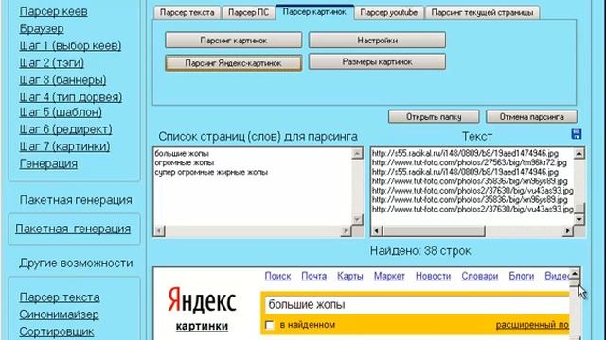Select the line огромные жопы
The height and width of the screenshot is (340, 606).
click(184, 162)
